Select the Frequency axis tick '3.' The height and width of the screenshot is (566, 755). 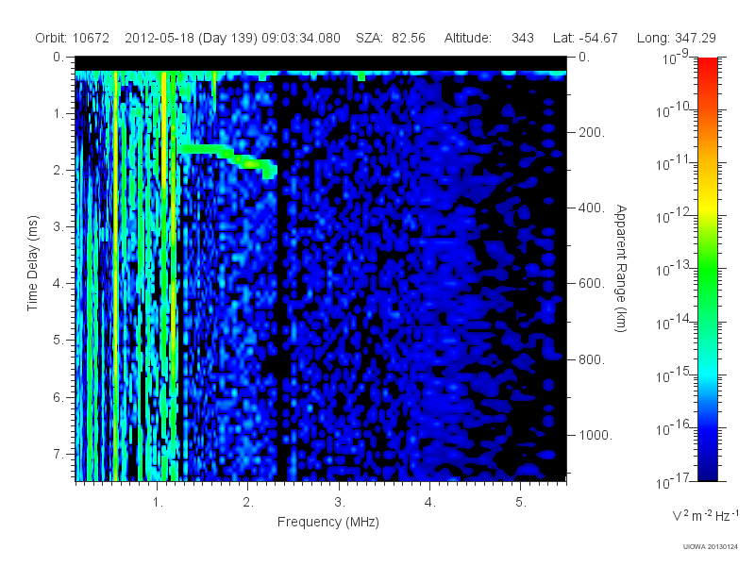[340, 502]
